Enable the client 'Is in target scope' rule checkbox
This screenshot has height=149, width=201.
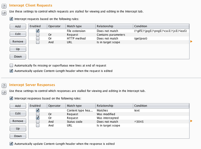point(38,42)
